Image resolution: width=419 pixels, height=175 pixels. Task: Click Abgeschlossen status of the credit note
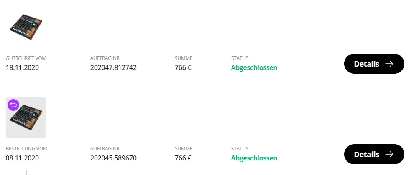point(254,67)
